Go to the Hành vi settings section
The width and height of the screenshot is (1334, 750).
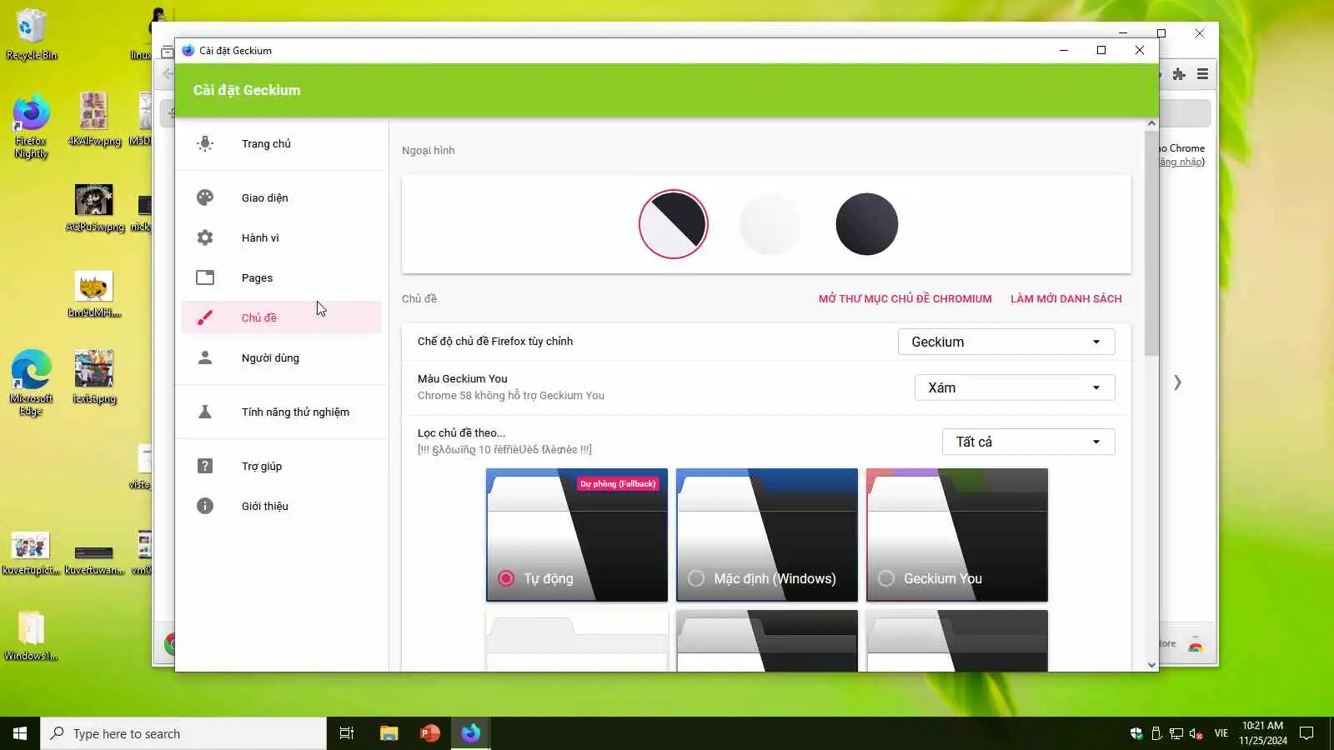tap(282, 237)
